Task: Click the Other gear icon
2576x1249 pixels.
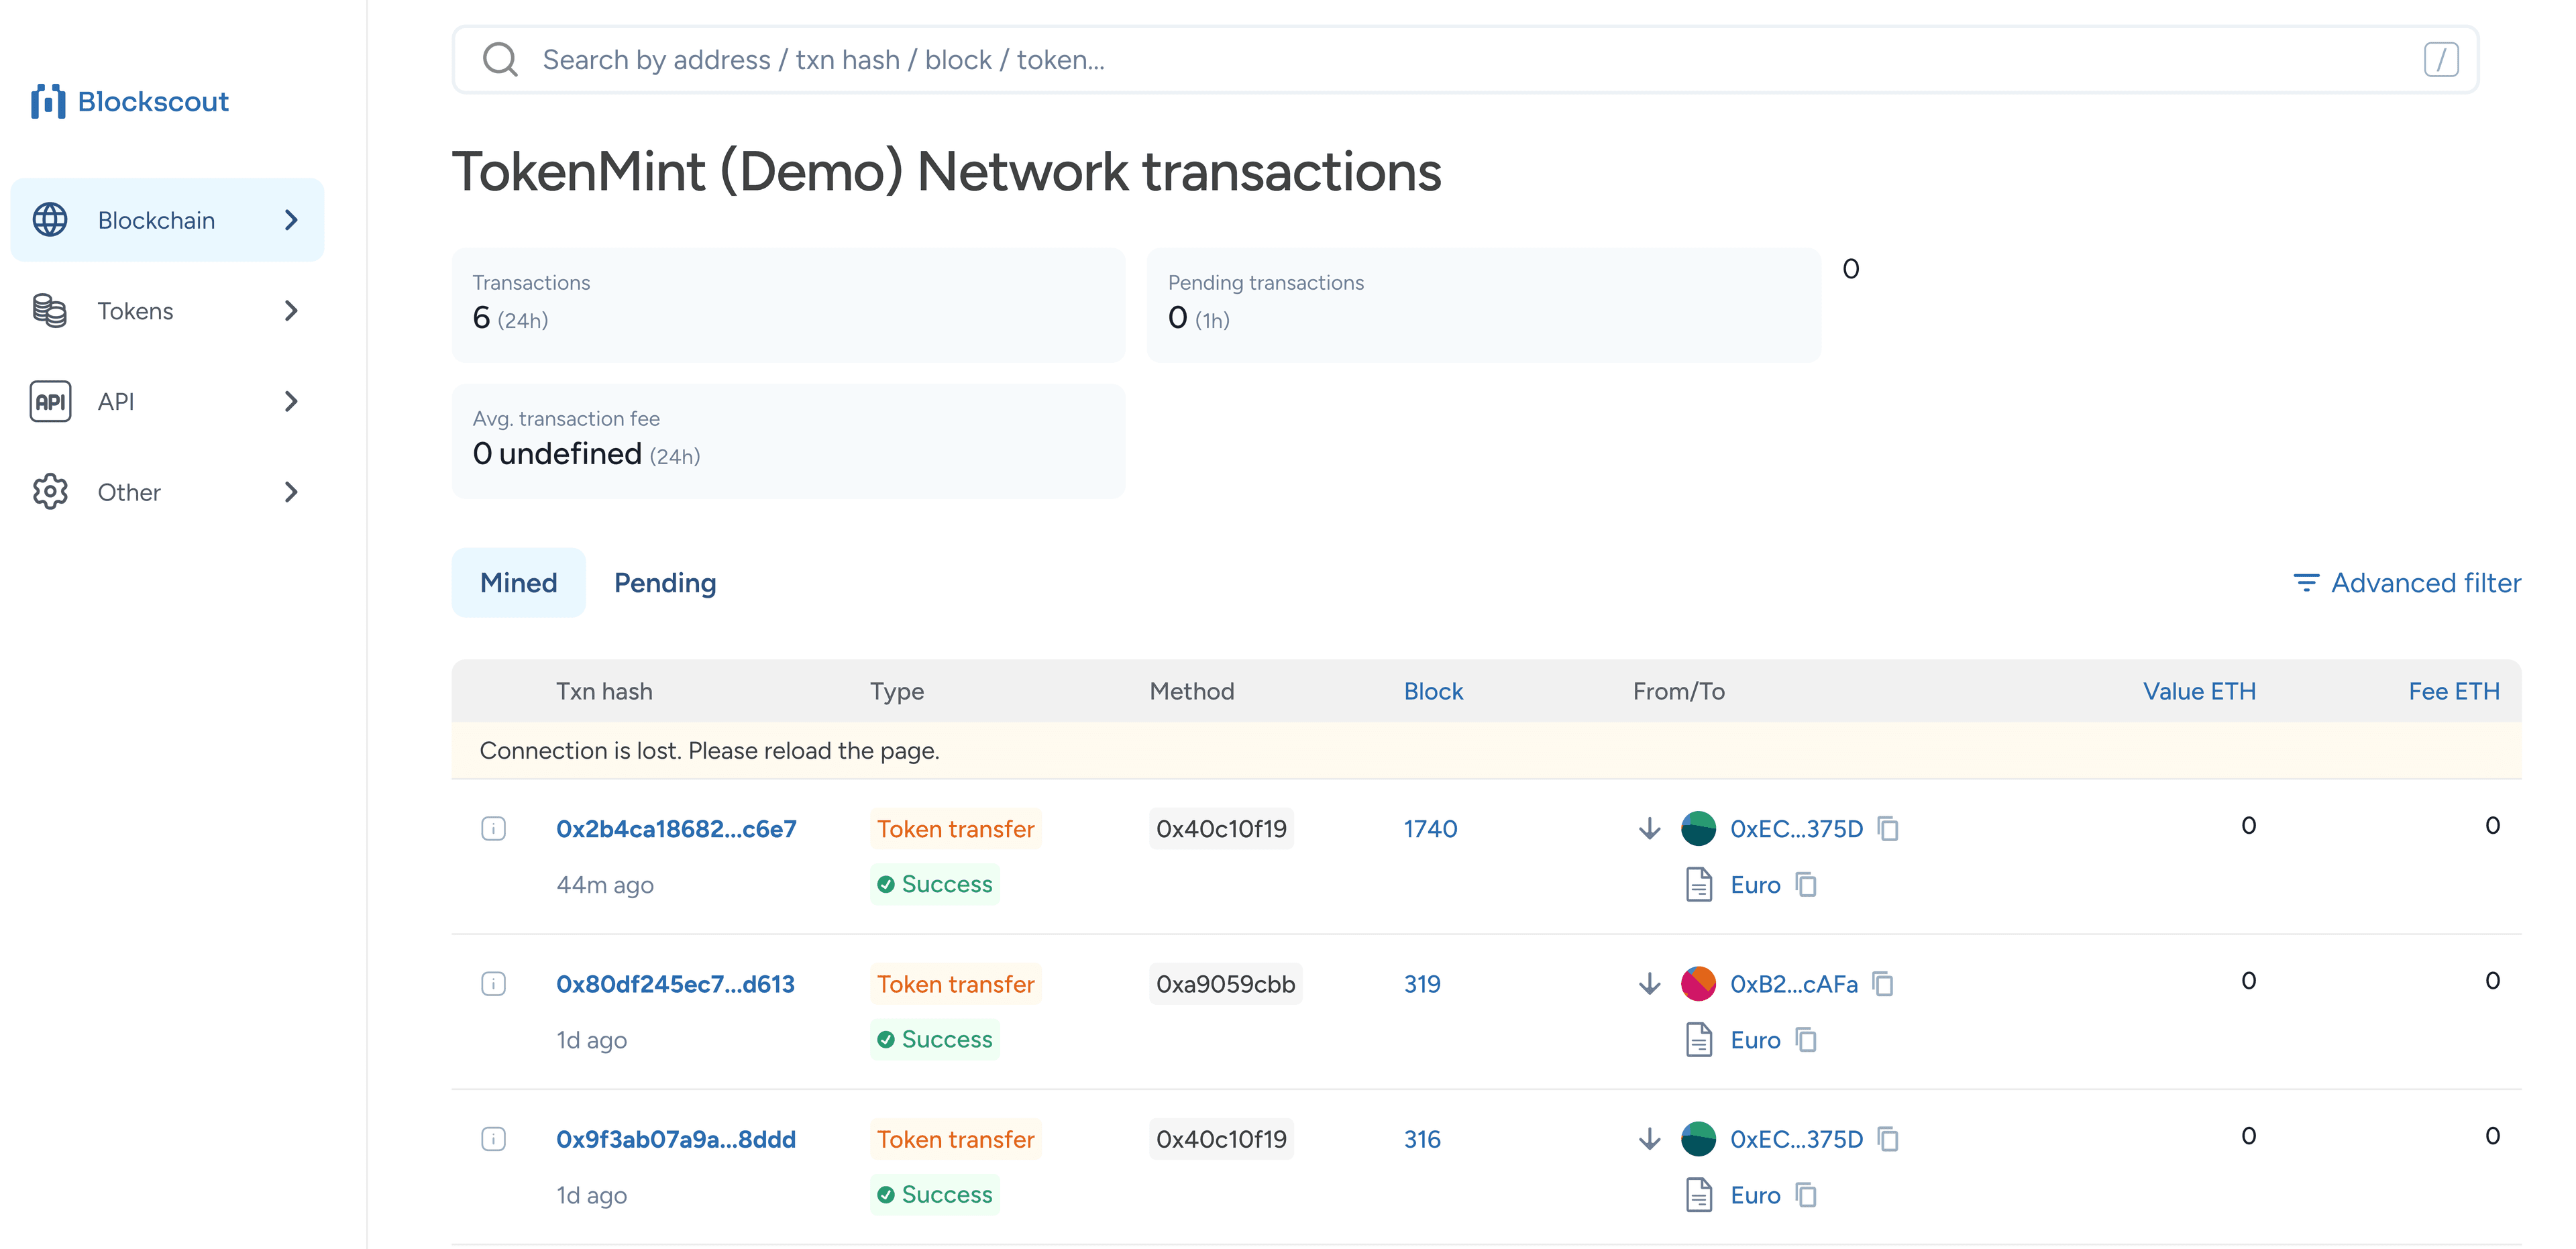Action: [x=50, y=492]
